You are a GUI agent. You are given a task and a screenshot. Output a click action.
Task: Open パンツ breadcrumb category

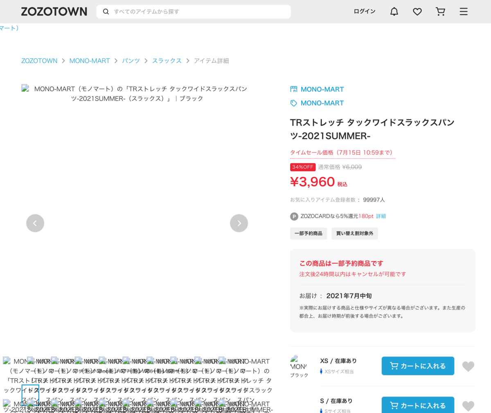pyautogui.click(x=131, y=61)
